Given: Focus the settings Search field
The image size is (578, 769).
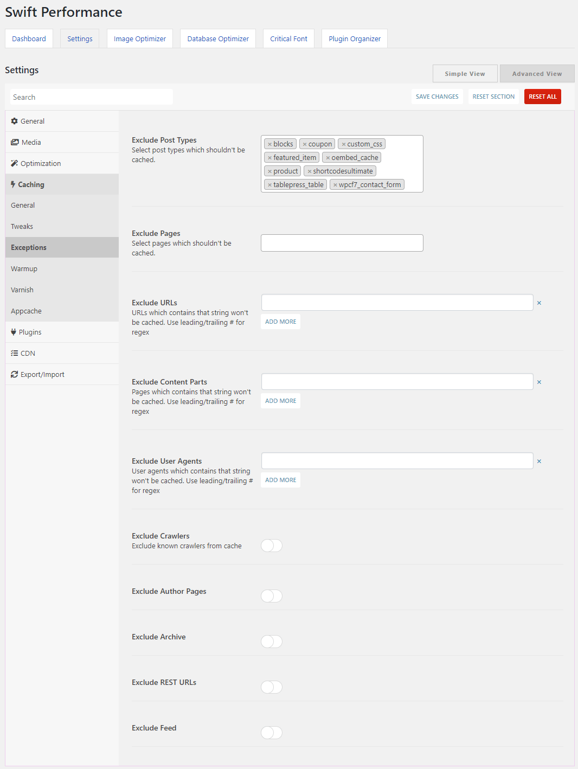Looking at the screenshot, I should pyautogui.click(x=91, y=97).
